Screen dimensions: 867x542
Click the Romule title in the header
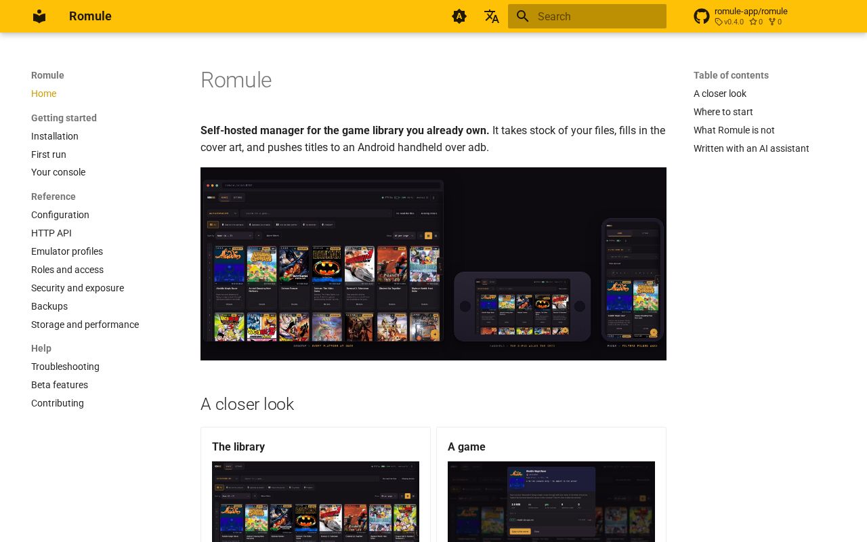90,16
